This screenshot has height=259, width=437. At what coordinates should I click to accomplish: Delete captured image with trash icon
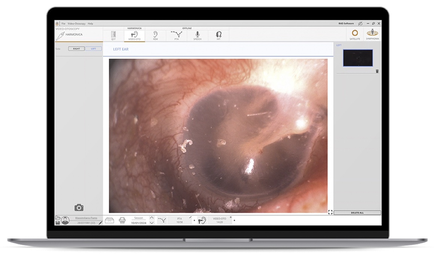click(377, 71)
